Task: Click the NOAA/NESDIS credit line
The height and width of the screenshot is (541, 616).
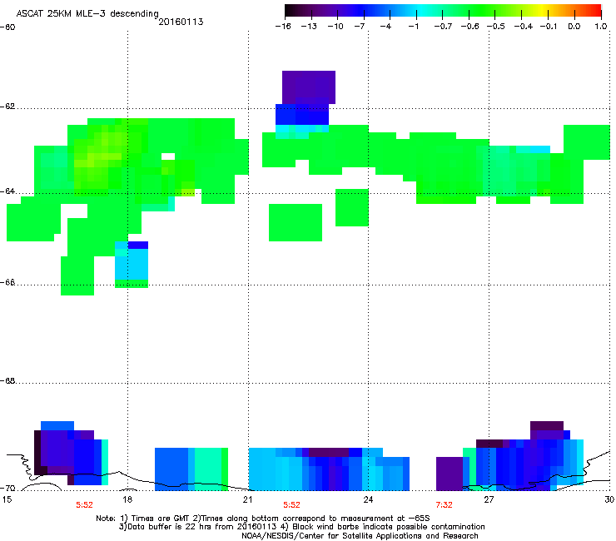Action: pos(360,536)
